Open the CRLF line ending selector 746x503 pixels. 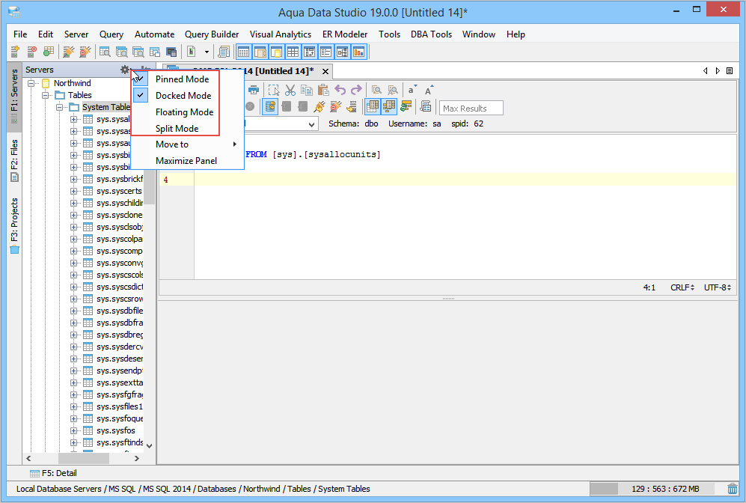click(682, 287)
